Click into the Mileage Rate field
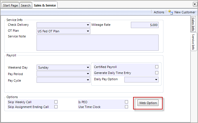 [145, 25]
